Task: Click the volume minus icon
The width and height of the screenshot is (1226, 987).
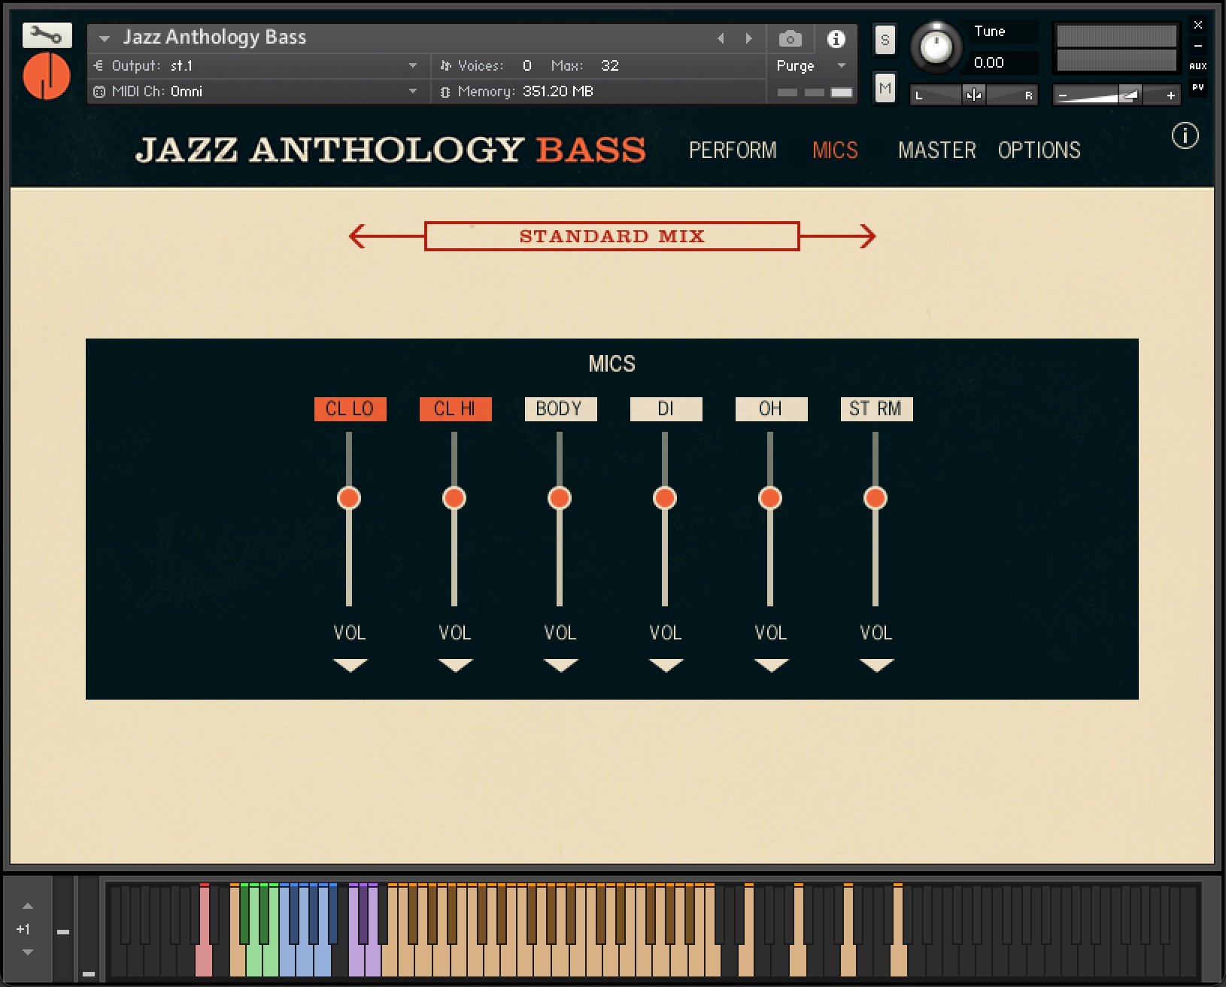Action: (x=1062, y=96)
